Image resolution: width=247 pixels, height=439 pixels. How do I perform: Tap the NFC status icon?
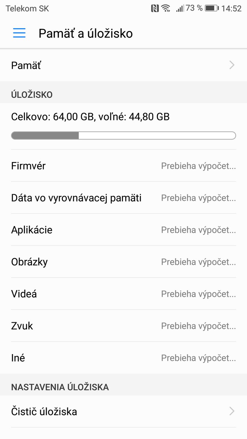[155, 8]
